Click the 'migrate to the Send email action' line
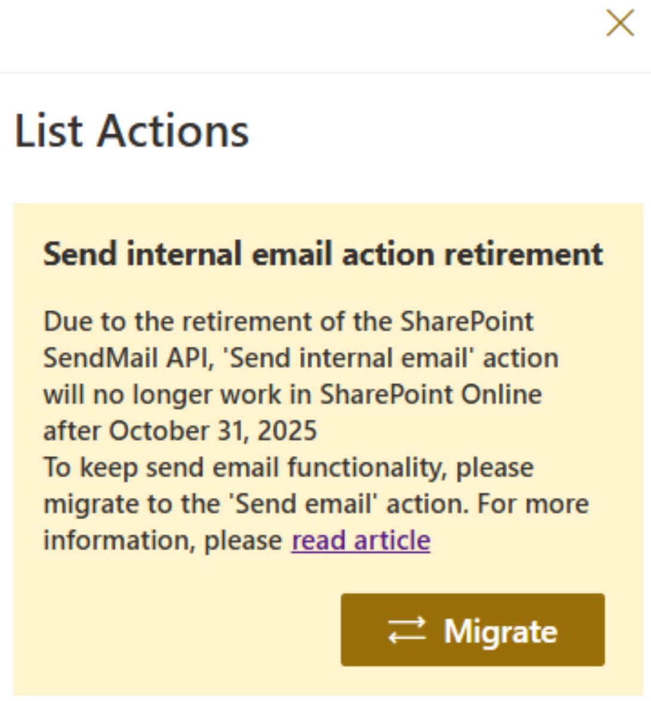 [x=317, y=504]
